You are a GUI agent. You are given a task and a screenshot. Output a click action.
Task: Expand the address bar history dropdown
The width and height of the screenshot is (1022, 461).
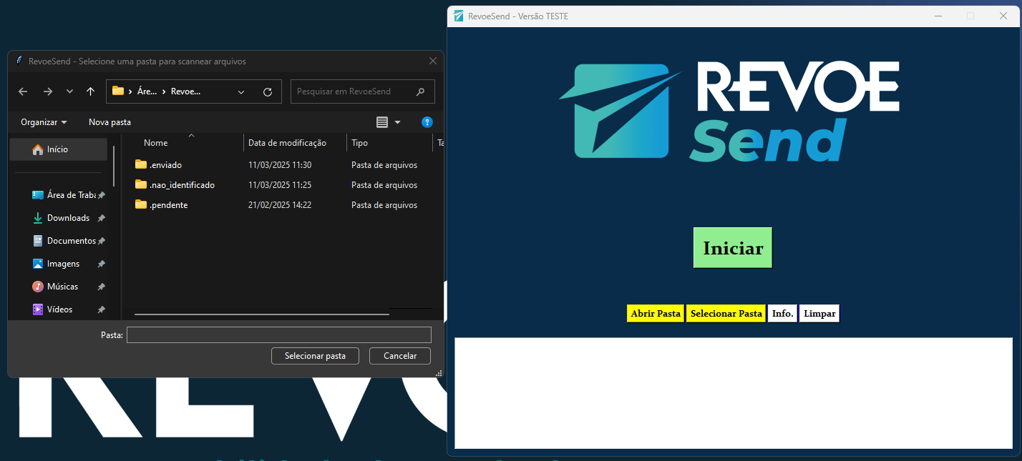241,91
